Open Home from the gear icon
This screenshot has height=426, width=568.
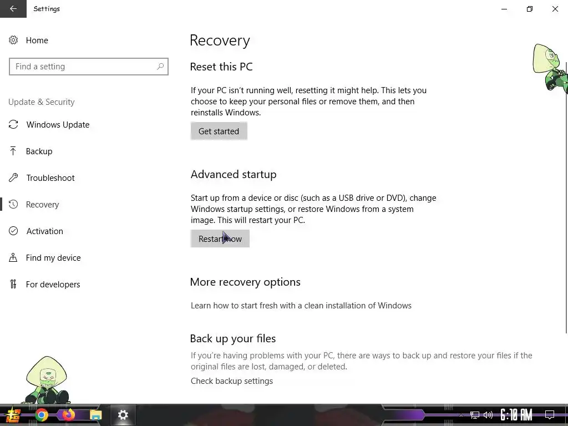(x=13, y=40)
